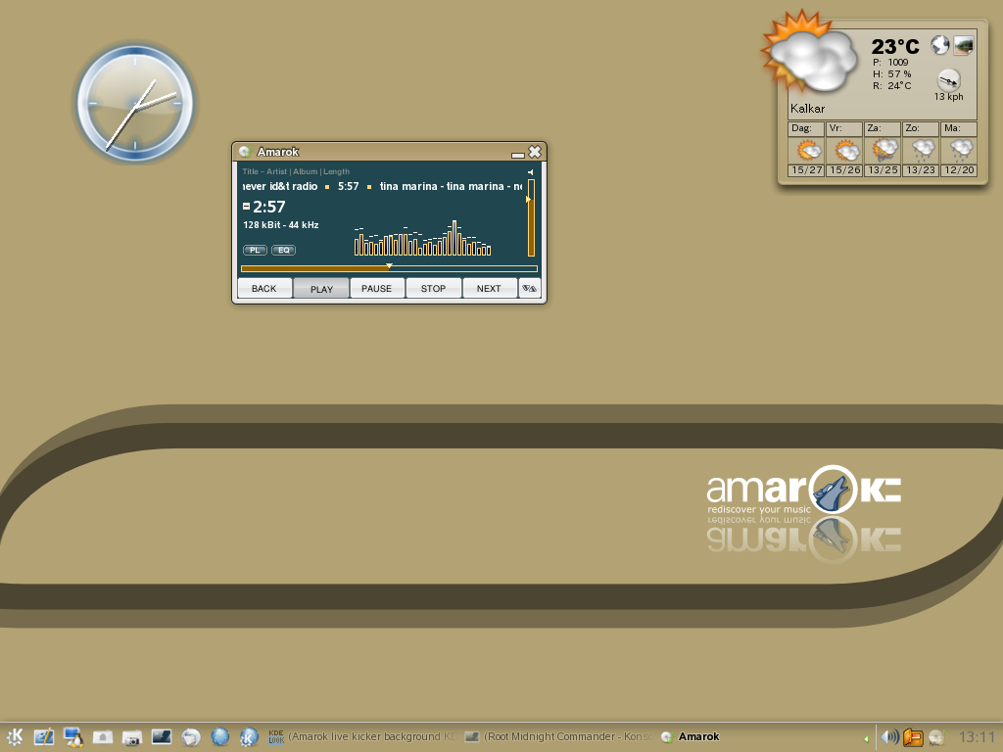This screenshot has height=752, width=1003.
Task: Minimize the Amarok player window
Action: coord(518,154)
